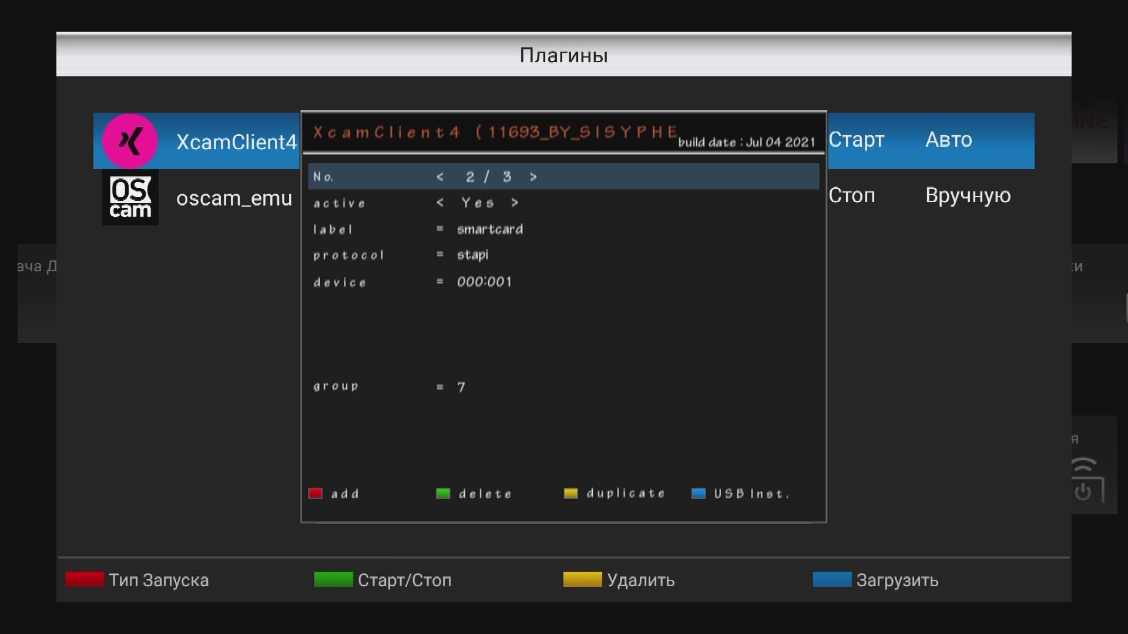This screenshot has height=634, width=1128.
Task: Click the green Старт/Стоп color key
Action: tap(333, 579)
